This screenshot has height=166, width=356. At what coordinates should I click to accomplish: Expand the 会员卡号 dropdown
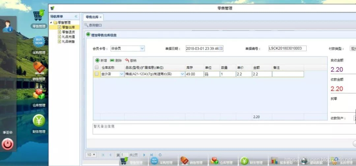pos(142,49)
